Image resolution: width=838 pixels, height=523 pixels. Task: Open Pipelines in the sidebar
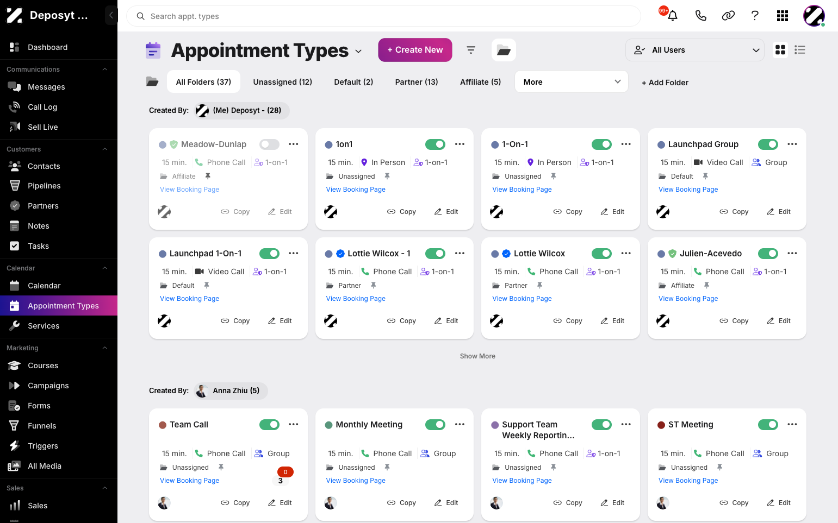click(x=44, y=186)
